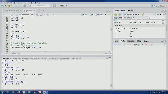The height and width of the screenshot is (94, 168).
Task: Open Firefox from the taskbar
Action: click(x=19, y=92)
